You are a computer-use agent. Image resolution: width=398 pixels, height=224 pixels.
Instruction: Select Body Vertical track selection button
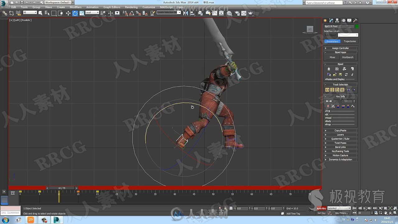click(x=332, y=90)
